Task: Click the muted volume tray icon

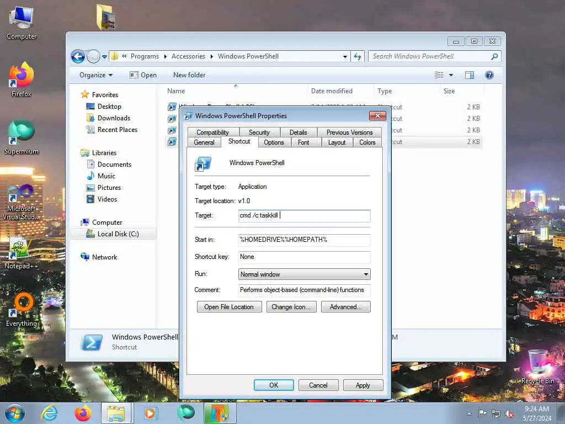Action: (x=509, y=414)
